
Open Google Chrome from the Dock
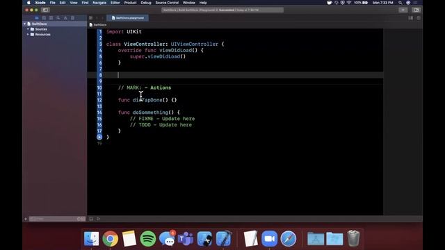pos(110,238)
